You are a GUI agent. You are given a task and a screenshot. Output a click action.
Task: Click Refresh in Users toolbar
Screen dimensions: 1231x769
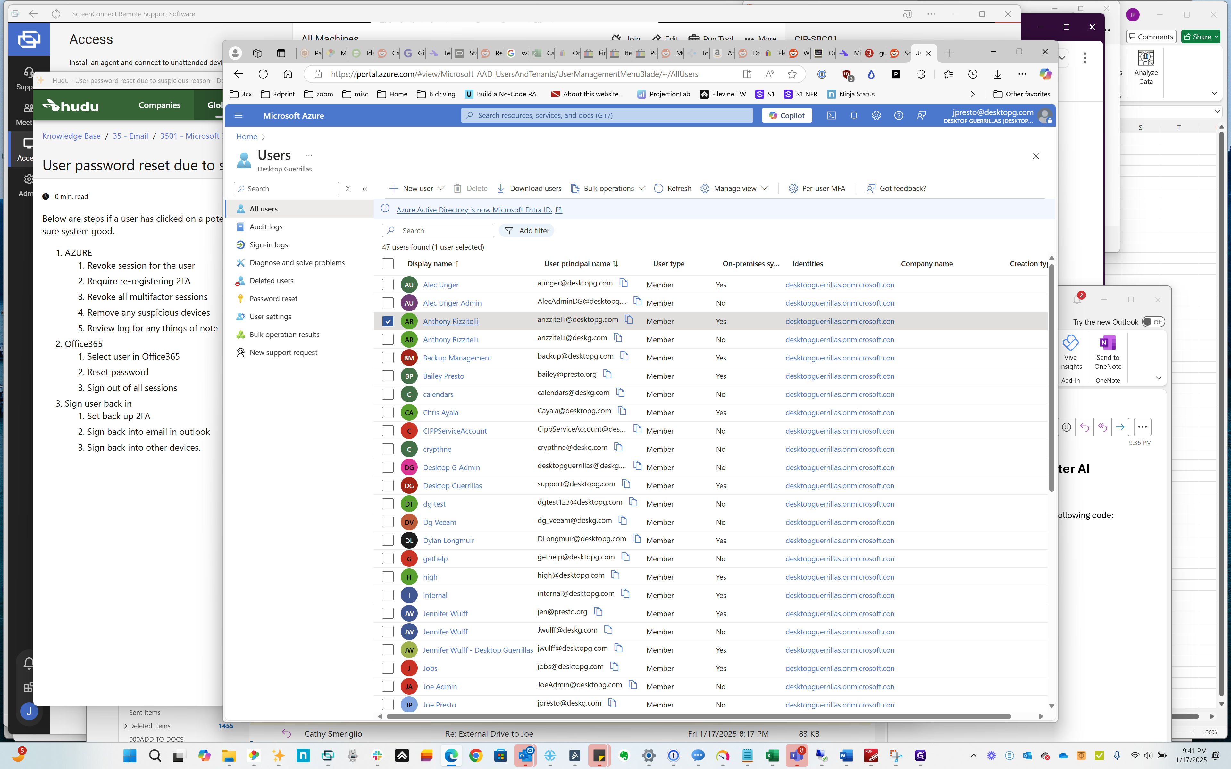[673, 188]
